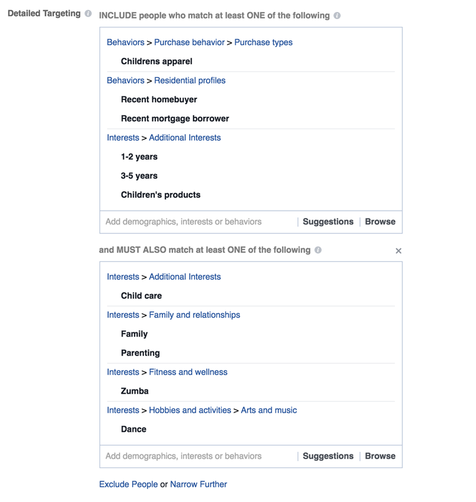The width and height of the screenshot is (476, 502).
Task: Click the Narrow Further link
Action: pyautogui.click(x=198, y=484)
